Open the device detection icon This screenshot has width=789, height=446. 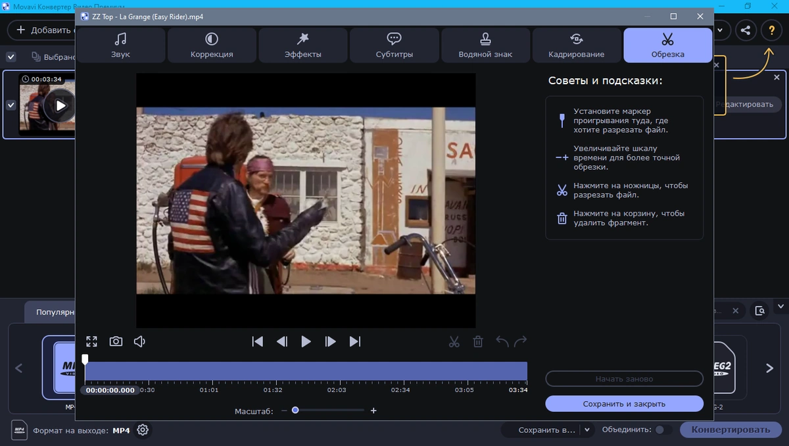(760, 310)
